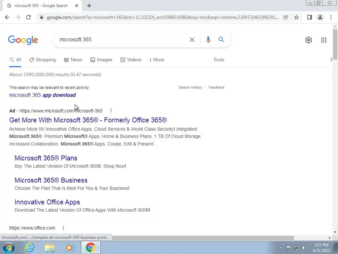Start voice search with microphone icon
Screen dimensions: 338x254
208,40
